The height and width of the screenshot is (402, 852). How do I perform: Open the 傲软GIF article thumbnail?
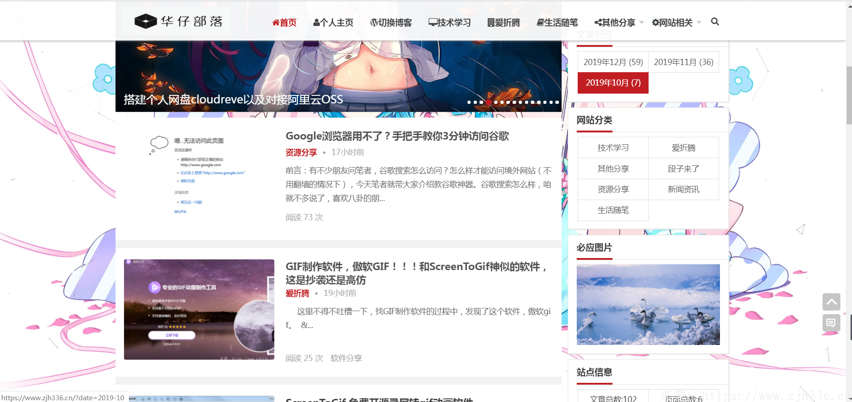pyautogui.click(x=199, y=309)
